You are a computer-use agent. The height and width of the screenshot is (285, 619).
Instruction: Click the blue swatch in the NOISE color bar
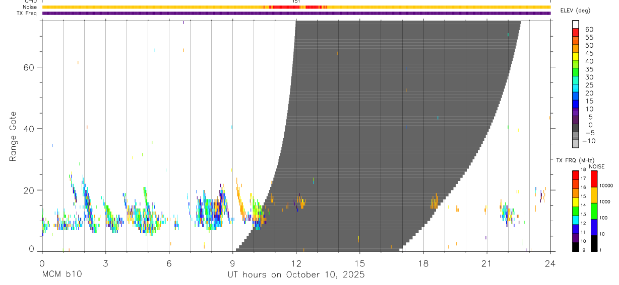[x=594, y=227]
